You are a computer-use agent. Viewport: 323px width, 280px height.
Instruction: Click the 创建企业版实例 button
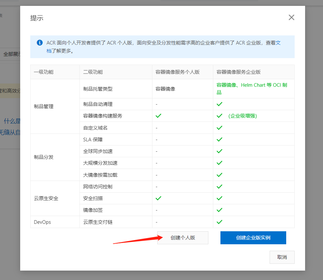(x=253, y=238)
